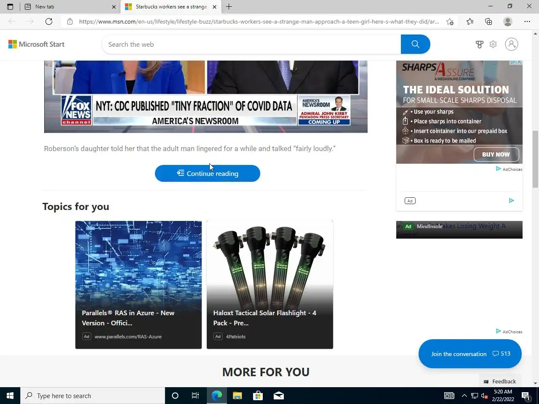Open Cortana circle icon on taskbar
The height and width of the screenshot is (404, 539).
[175, 396]
